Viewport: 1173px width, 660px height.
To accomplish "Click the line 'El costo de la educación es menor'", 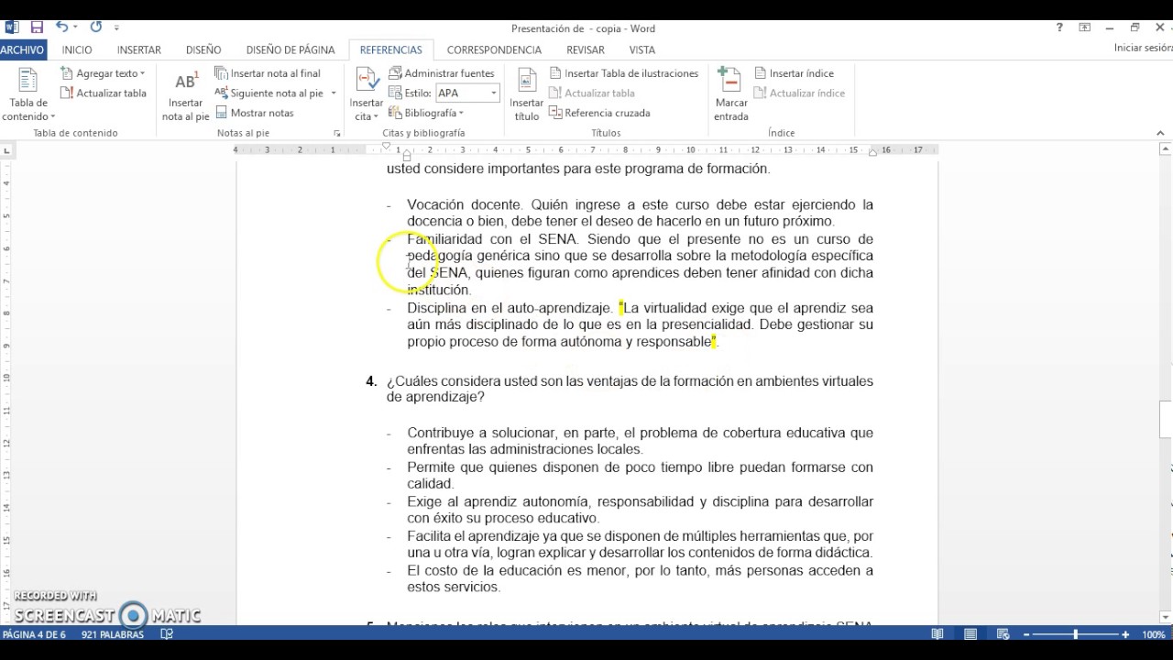I will [518, 570].
